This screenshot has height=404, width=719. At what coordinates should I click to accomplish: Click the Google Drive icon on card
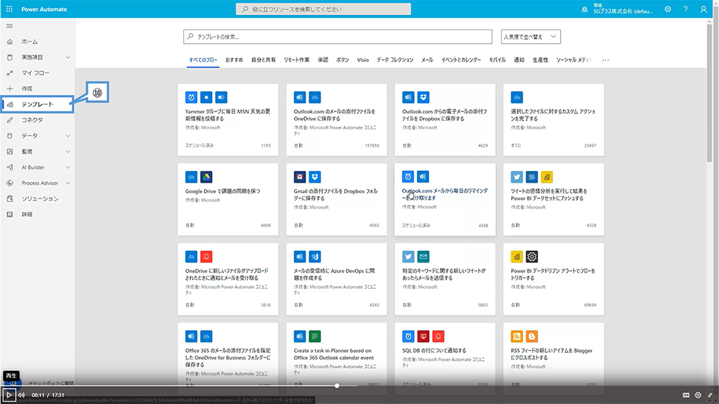click(206, 177)
